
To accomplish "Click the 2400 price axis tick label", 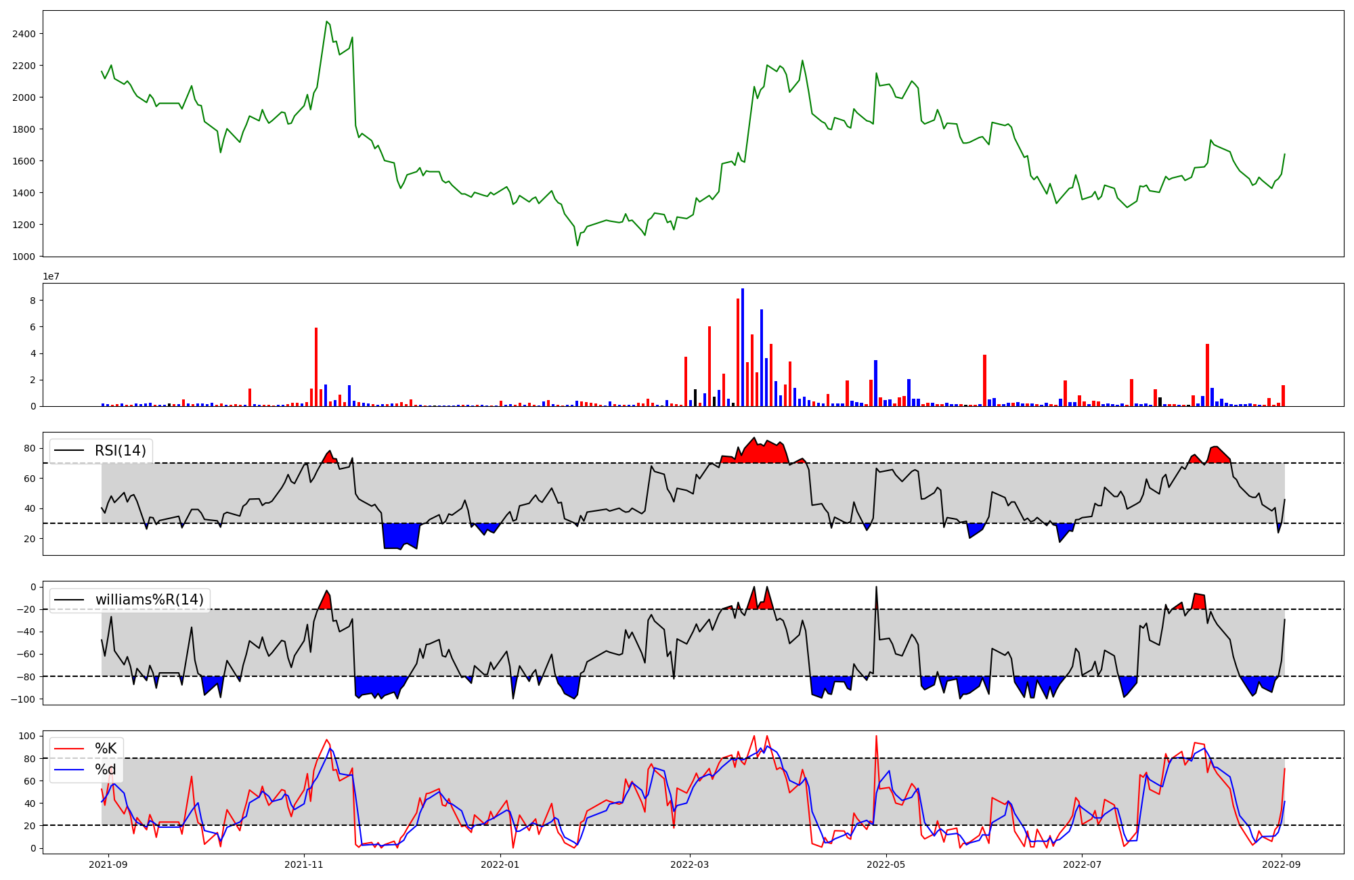I will (x=24, y=34).
